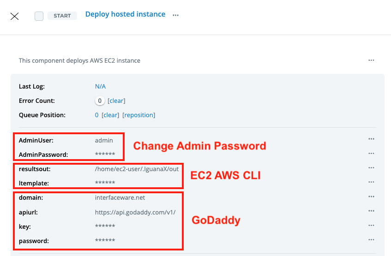Screen dimensions: 391x256
Task: Close the Deploy hosted instance panel
Action: (x=15, y=16)
